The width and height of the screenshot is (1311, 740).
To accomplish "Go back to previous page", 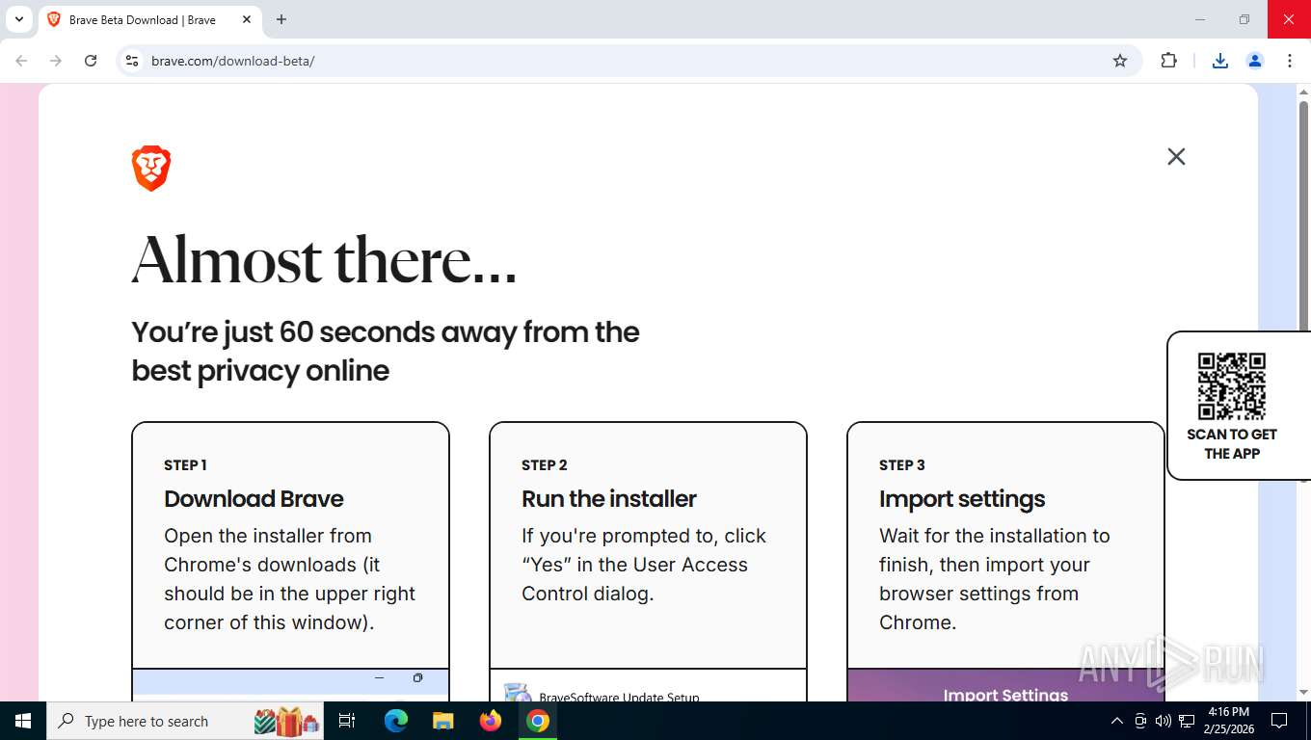I will (x=21, y=61).
